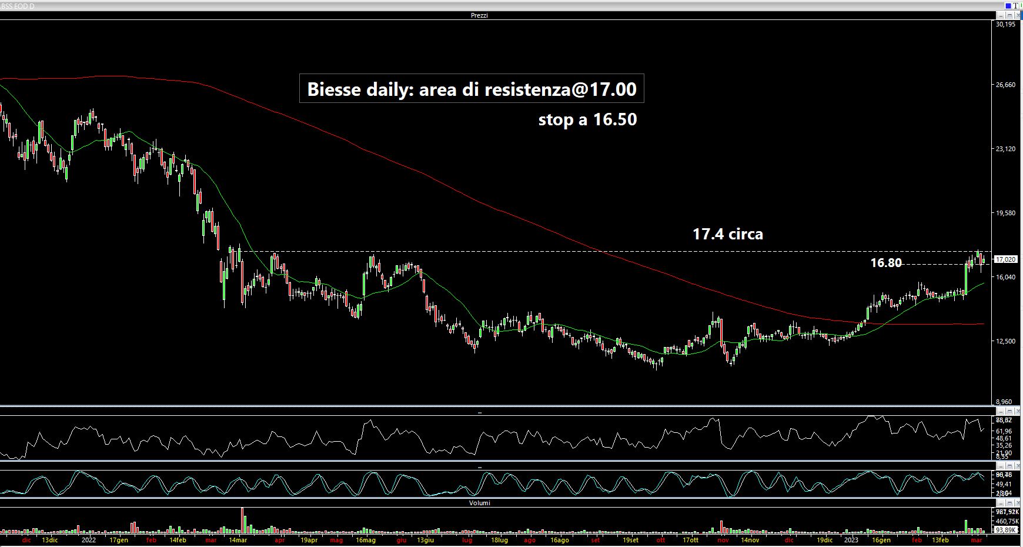Viewport: 1023px width, 547px height.
Task: Click the 19,580 price axis value
Action: [x=1005, y=213]
